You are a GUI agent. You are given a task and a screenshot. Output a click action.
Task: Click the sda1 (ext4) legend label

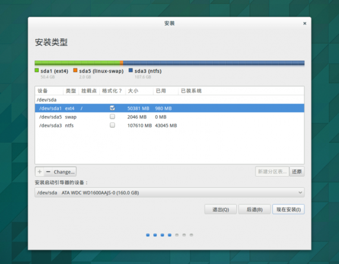click(x=54, y=71)
